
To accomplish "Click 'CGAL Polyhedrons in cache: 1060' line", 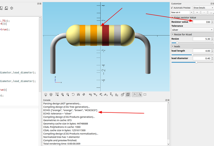I will tap(62, 127).
